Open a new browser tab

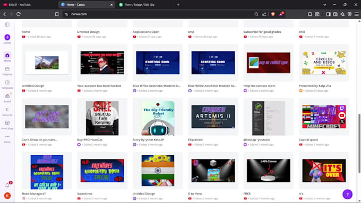click(178, 5)
